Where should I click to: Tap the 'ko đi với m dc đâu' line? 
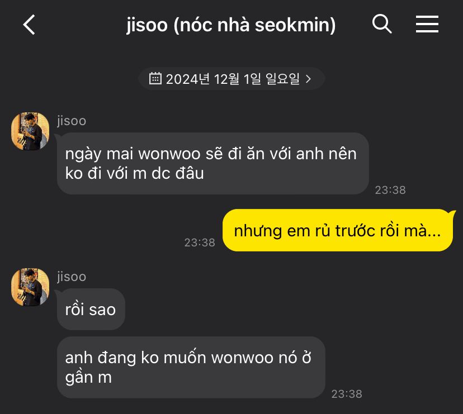pyautogui.click(x=135, y=173)
